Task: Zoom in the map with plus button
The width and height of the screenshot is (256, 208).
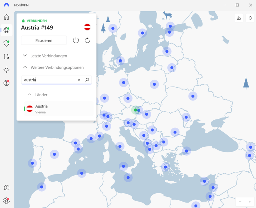Action: [250, 202]
